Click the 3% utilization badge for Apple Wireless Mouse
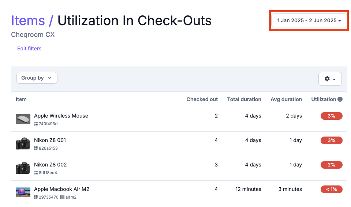Screen dimensions: 351x207 331,116
